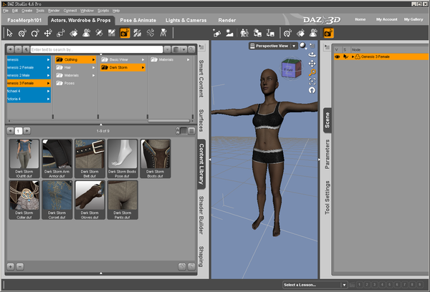The image size is (430, 292).
Task: Open the database filter dropdown arrow
Action: tap(184, 49)
